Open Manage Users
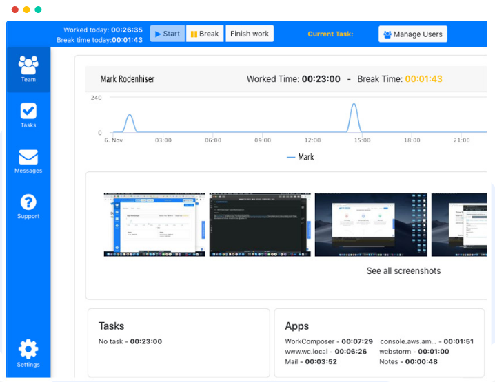The image size is (495, 382). tap(413, 34)
